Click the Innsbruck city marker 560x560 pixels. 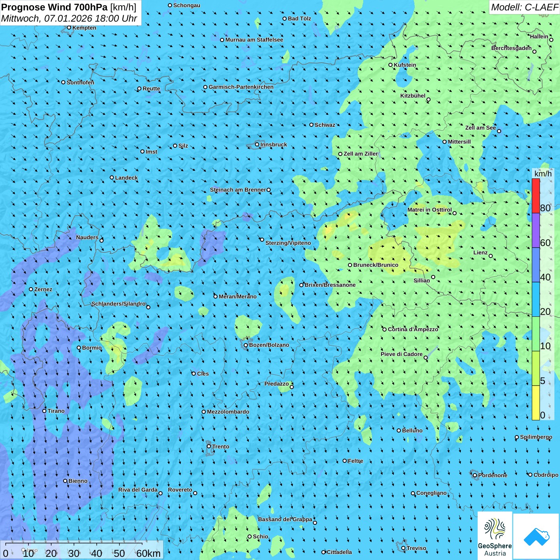(x=257, y=144)
